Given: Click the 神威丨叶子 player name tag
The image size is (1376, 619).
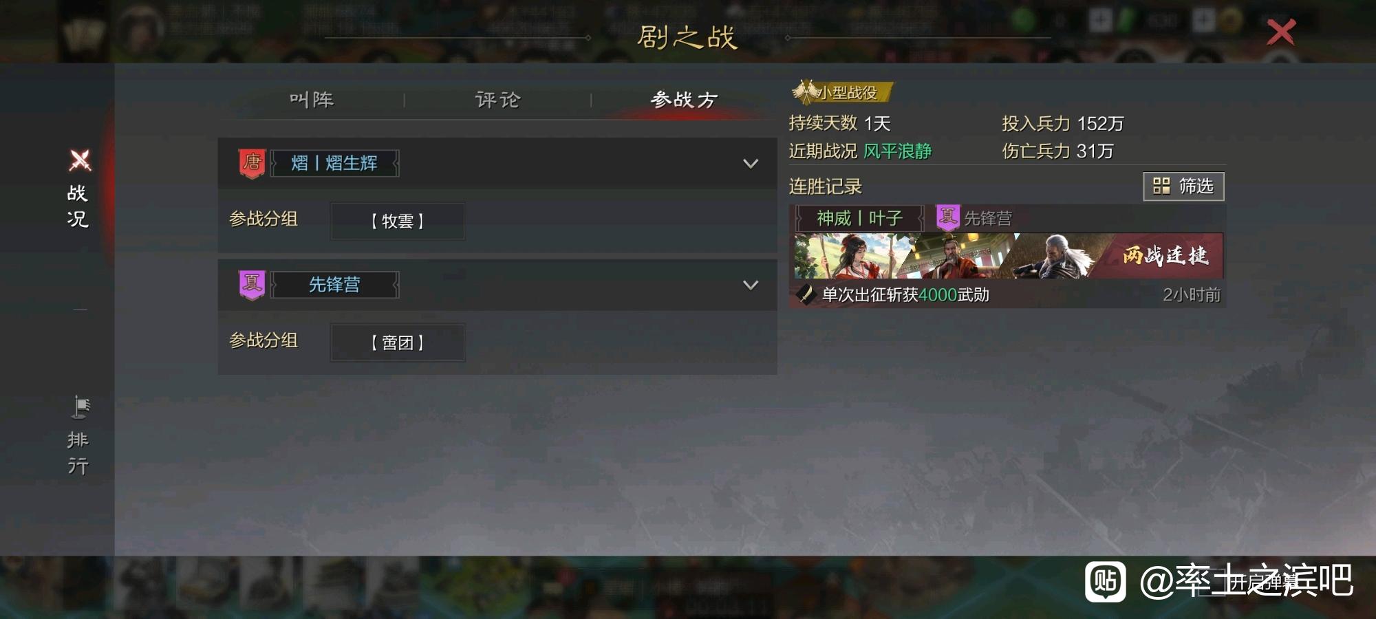Looking at the screenshot, I should tap(859, 218).
